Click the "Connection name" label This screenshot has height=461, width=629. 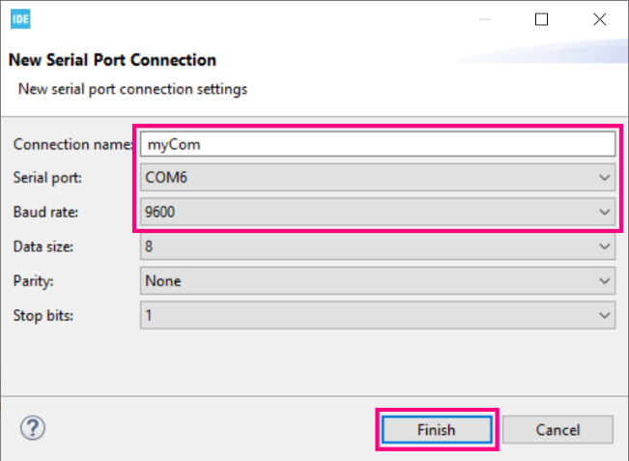pyautogui.click(x=73, y=144)
